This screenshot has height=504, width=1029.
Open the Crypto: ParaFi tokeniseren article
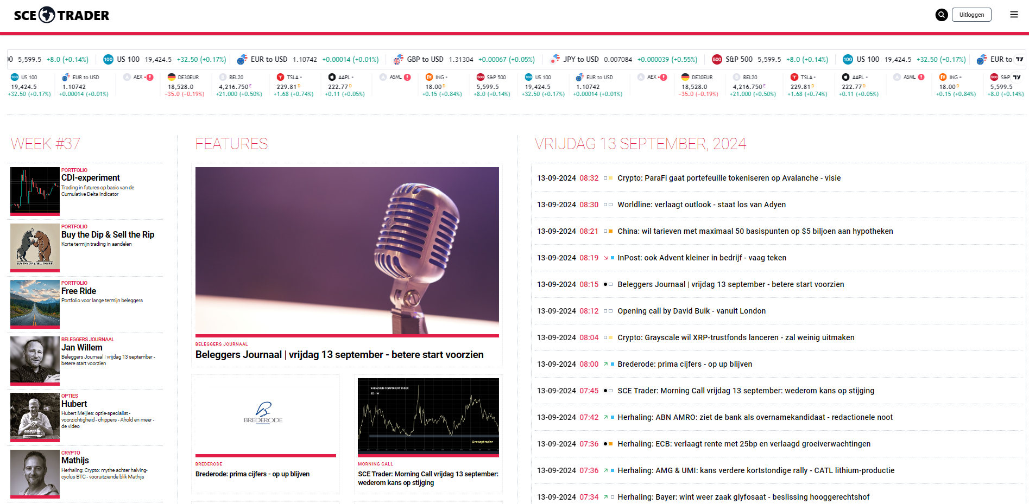click(729, 178)
